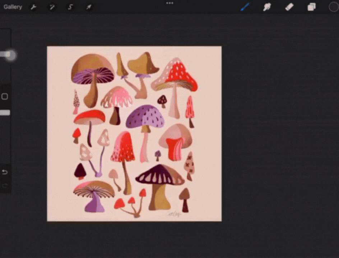Viewport: 339px width, 258px height.
Task: Activate the Selection tool
Action: point(70,7)
